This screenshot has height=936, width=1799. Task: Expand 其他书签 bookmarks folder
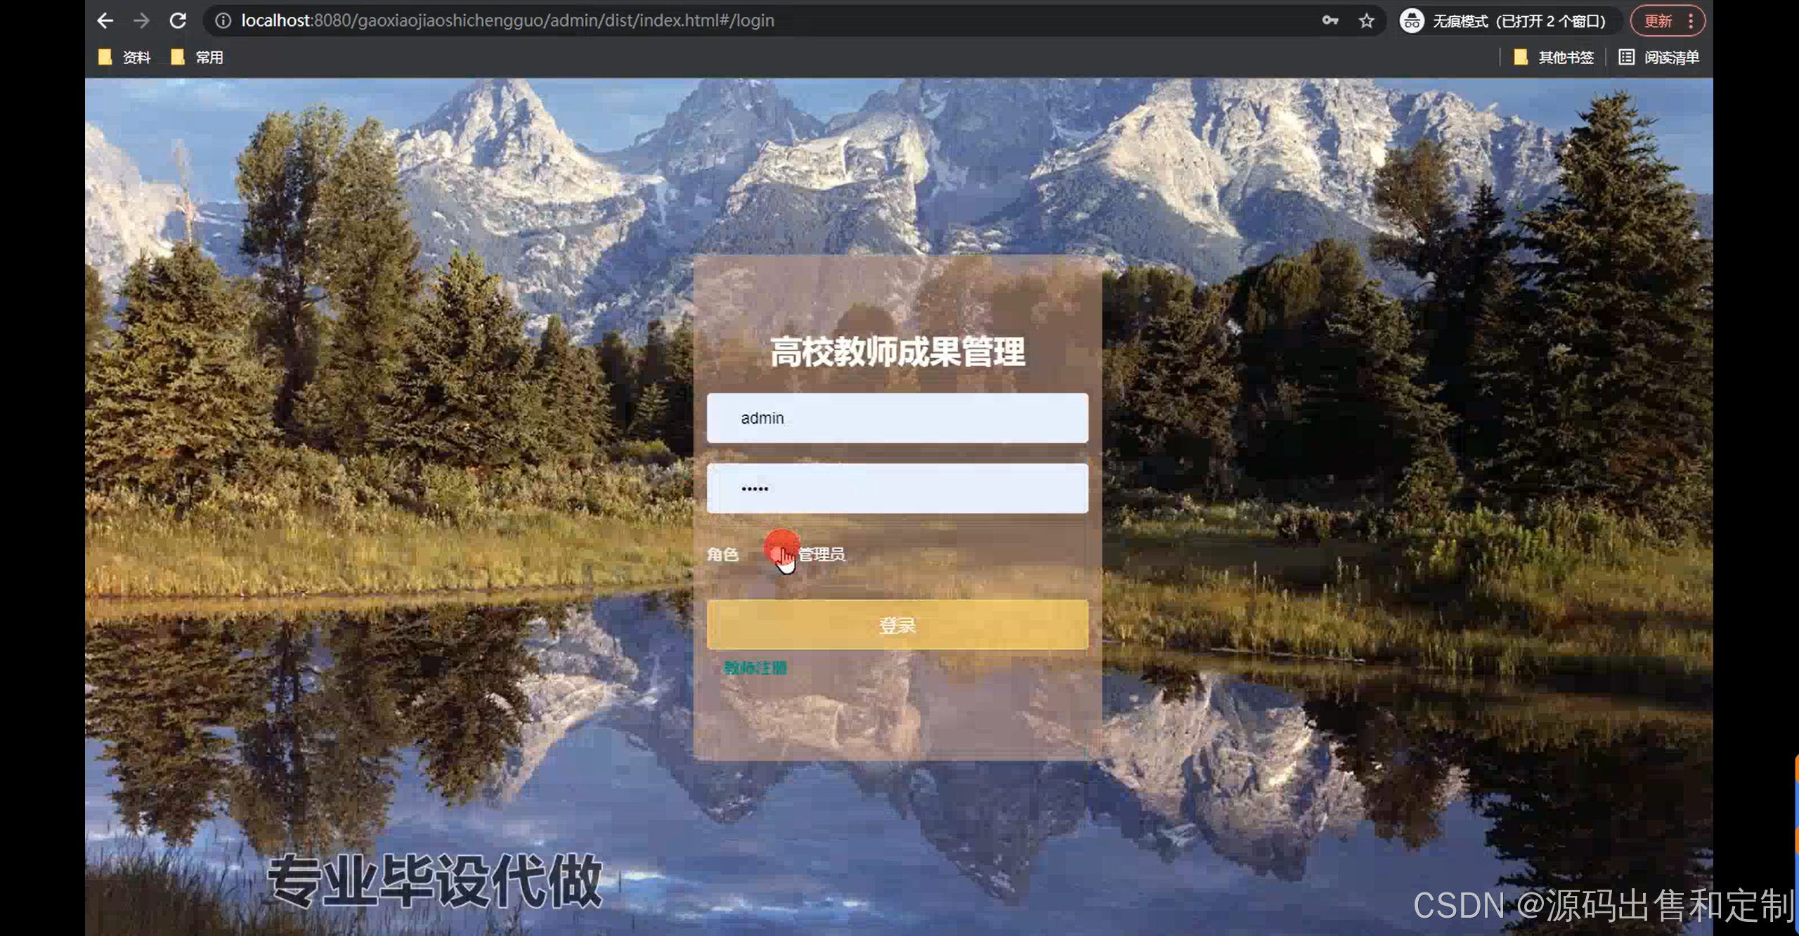tap(1554, 57)
